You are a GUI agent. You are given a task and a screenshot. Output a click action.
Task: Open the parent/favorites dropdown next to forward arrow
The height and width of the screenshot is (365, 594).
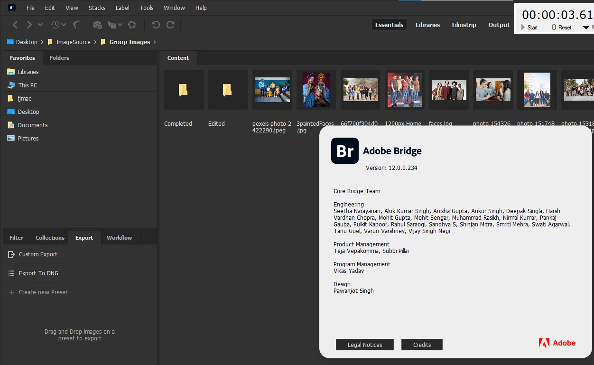coord(40,25)
